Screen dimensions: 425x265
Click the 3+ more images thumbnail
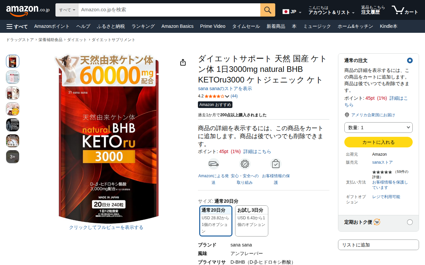point(13,157)
